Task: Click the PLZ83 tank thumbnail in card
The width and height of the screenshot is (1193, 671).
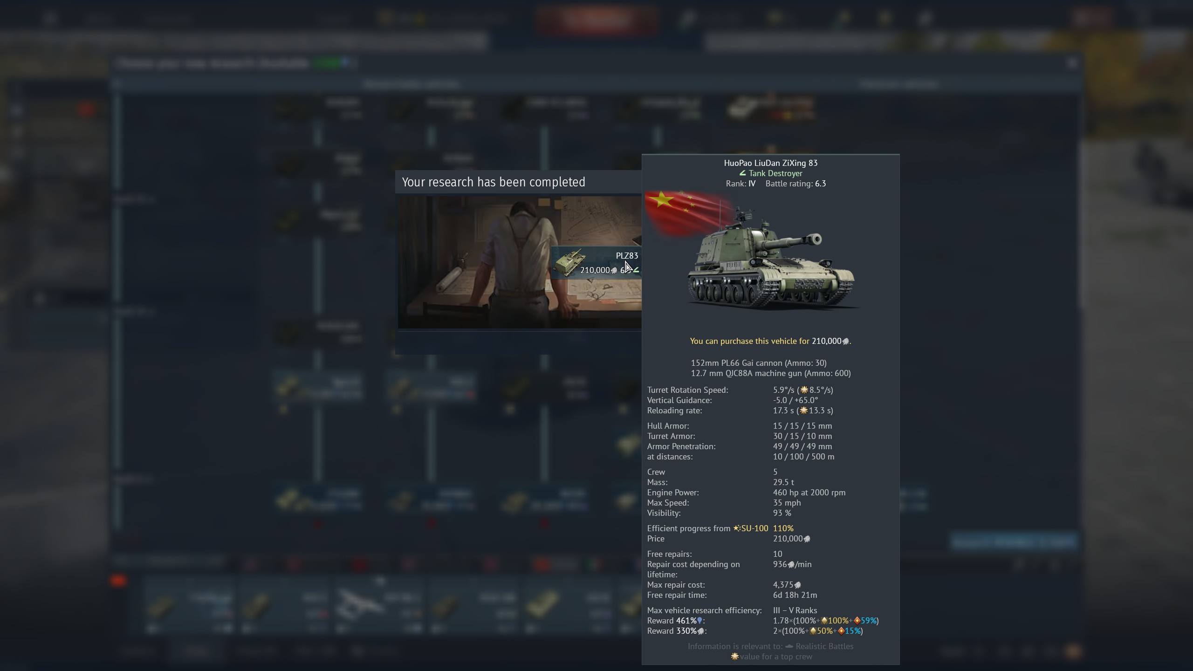Action: [x=569, y=264]
